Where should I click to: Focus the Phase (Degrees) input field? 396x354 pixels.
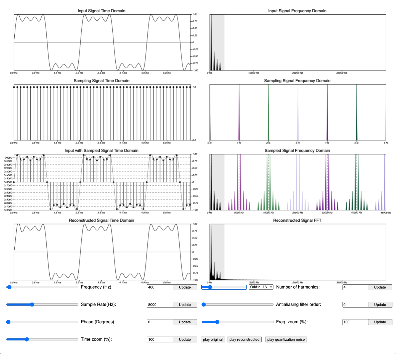(x=160, y=322)
